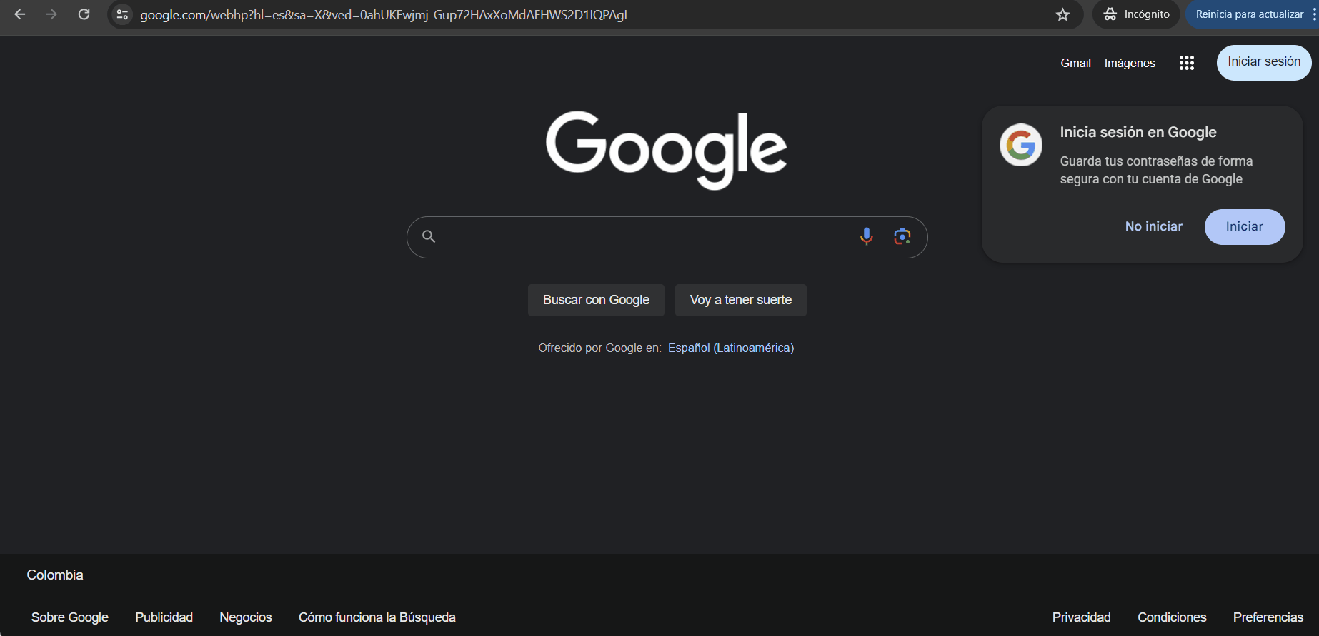This screenshot has width=1319, height=636.
Task: Dismiss prompt with No iniciar
Action: coord(1153,226)
